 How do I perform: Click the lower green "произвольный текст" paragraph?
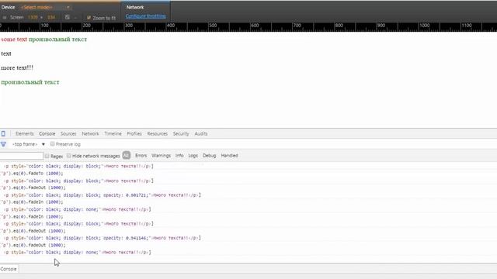click(x=30, y=82)
